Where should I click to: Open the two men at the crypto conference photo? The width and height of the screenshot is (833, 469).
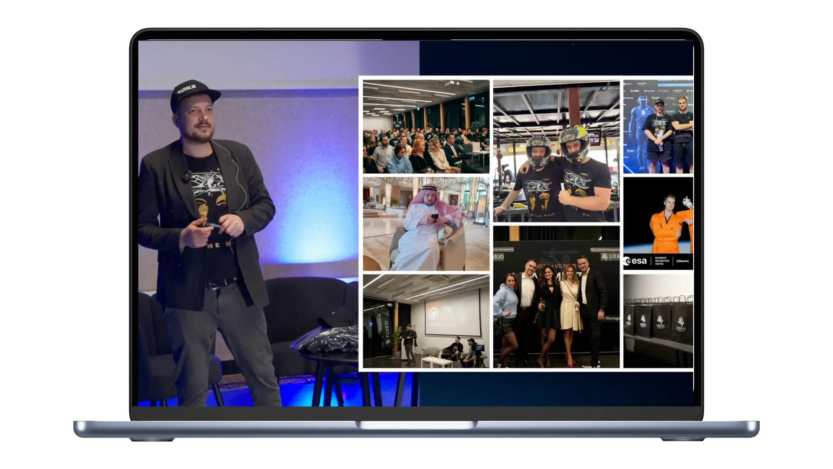[x=658, y=127]
